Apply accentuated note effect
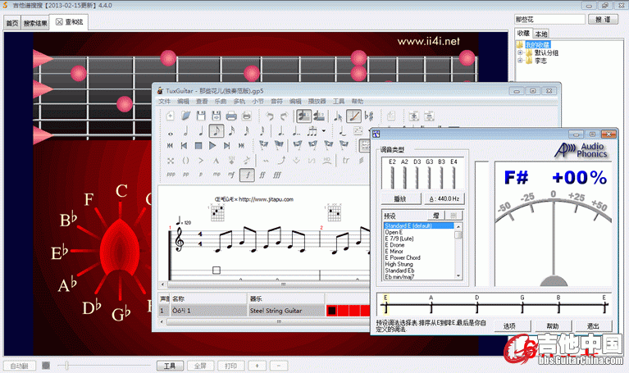The image size is (629, 373). pyautogui.click(x=201, y=161)
